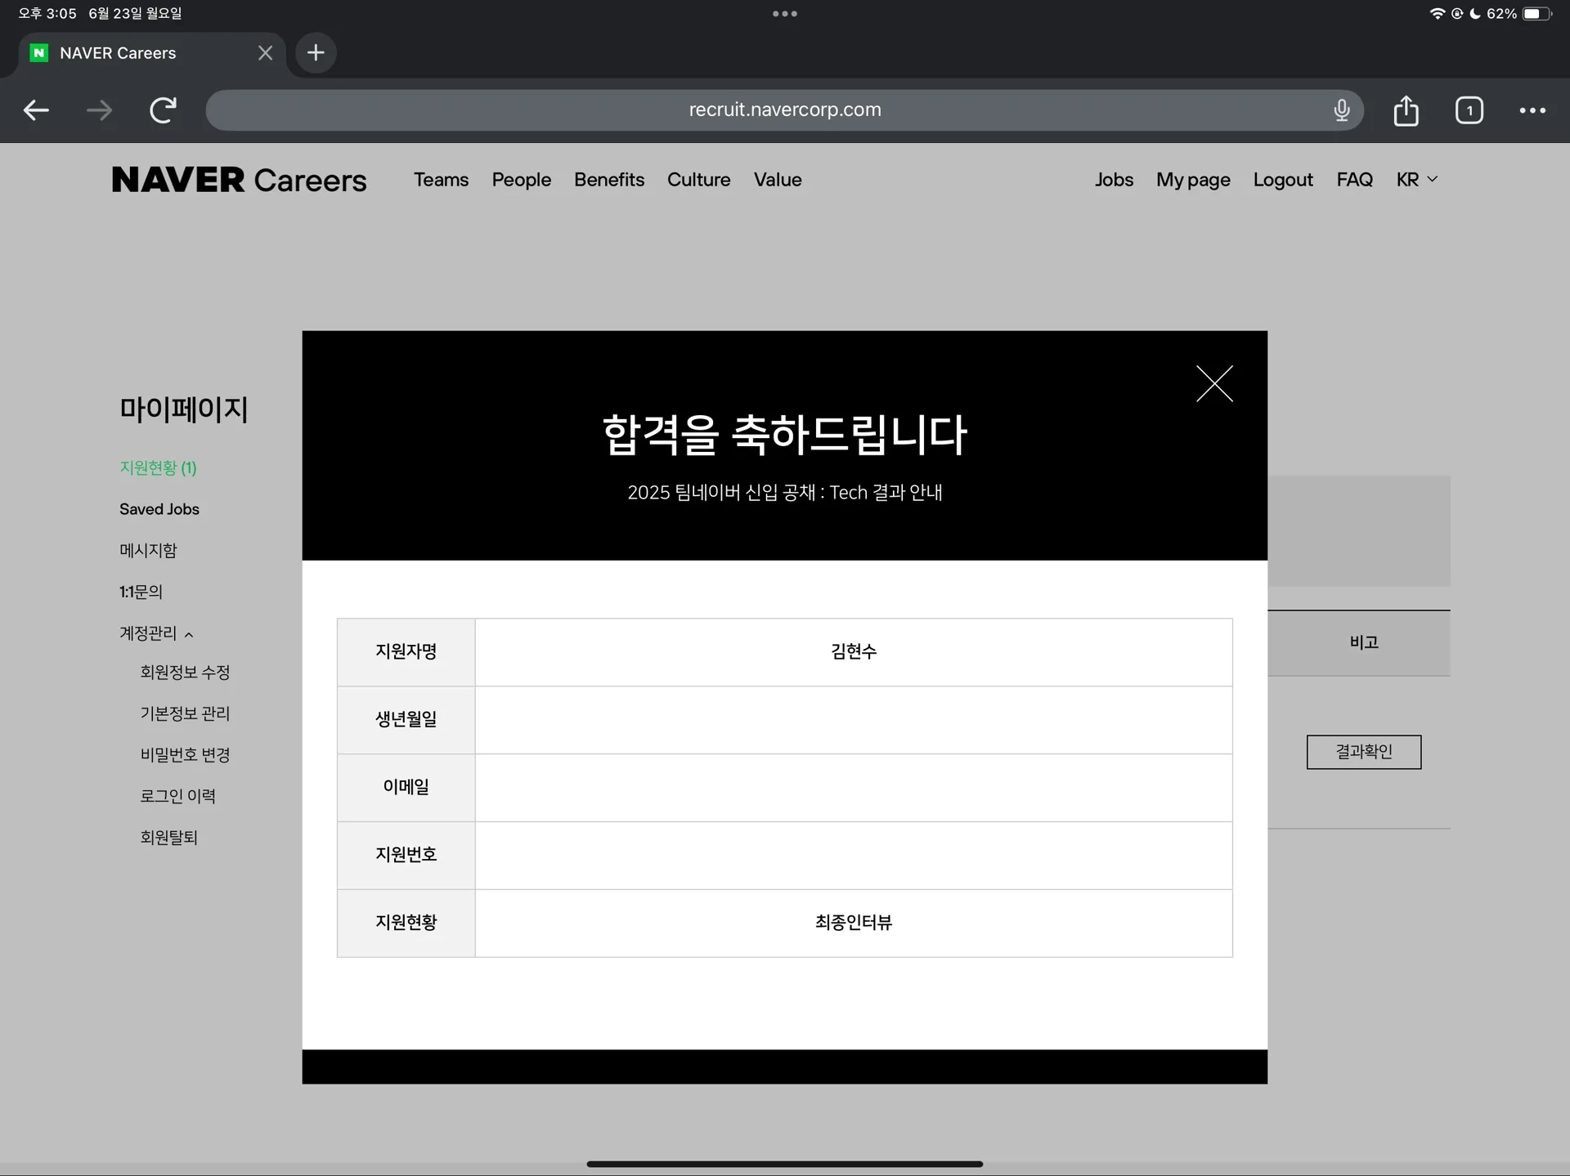This screenshot has height=1176, width=1570.
Task: Select the Teams navigation item
Action: point(441,180)
